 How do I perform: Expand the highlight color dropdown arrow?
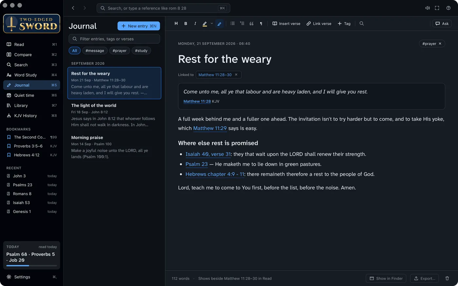click(212, 24)
